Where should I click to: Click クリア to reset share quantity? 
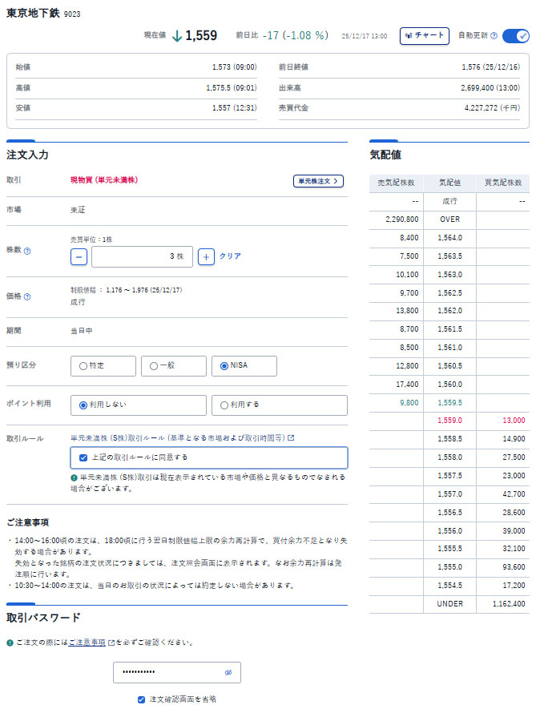tap(230, 256)
